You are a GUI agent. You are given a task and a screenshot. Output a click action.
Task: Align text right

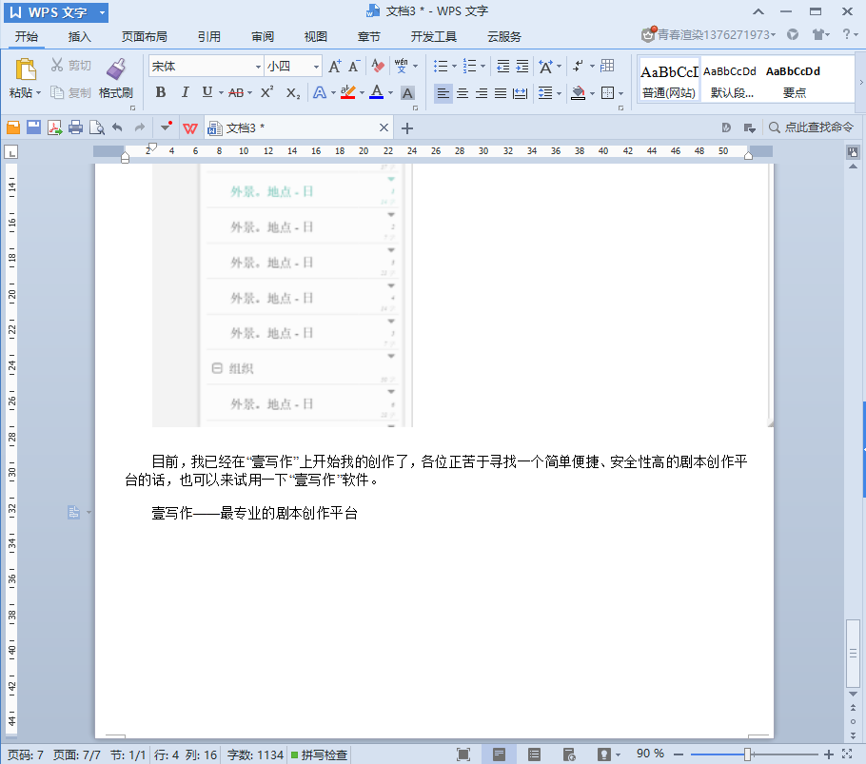click(x=482, y=93)
